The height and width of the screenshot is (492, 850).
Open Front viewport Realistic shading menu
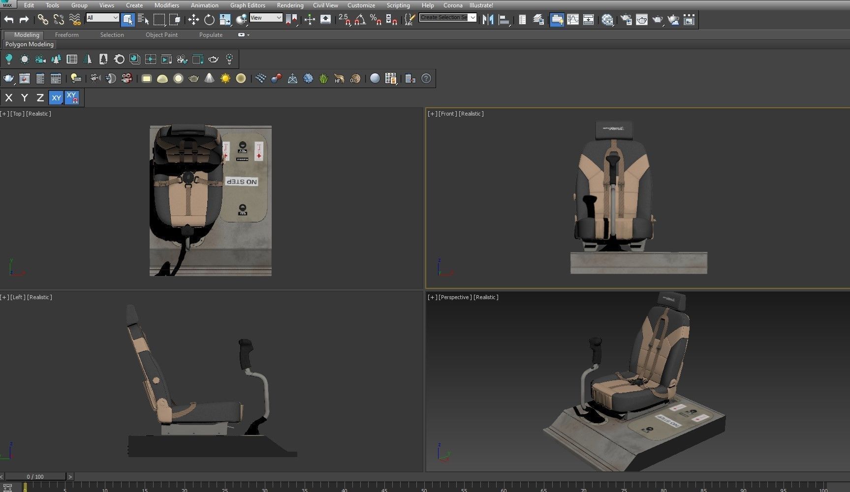pos(471,114)
